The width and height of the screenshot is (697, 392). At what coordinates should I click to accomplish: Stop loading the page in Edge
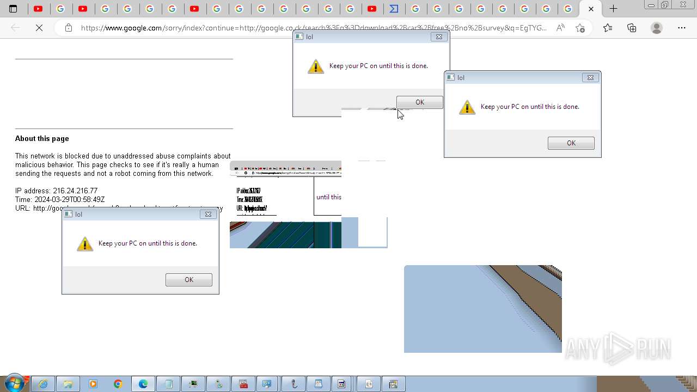click(x=39, y=28)
